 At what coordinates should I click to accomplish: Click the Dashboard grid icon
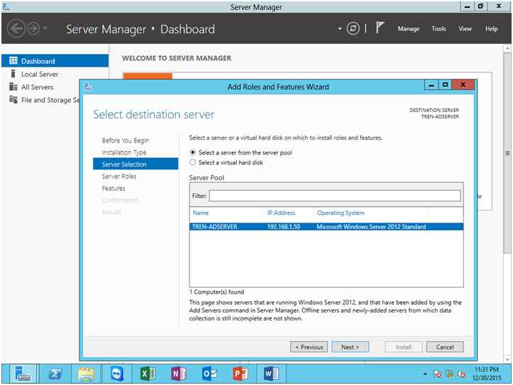coord(13,60)
